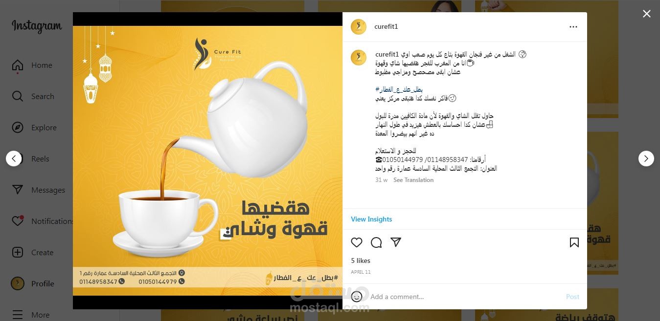Open the three-dot post options menu

tap(573, 27)
